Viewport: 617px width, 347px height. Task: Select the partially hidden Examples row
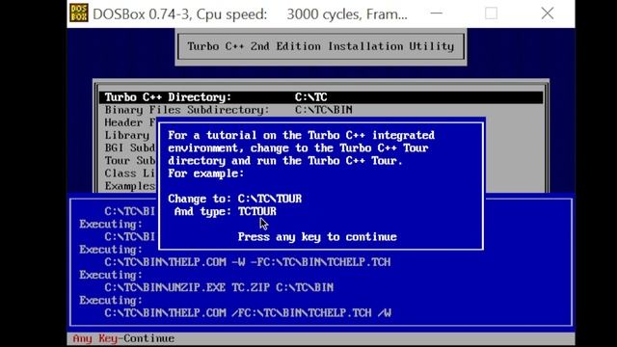pos(130,186)
